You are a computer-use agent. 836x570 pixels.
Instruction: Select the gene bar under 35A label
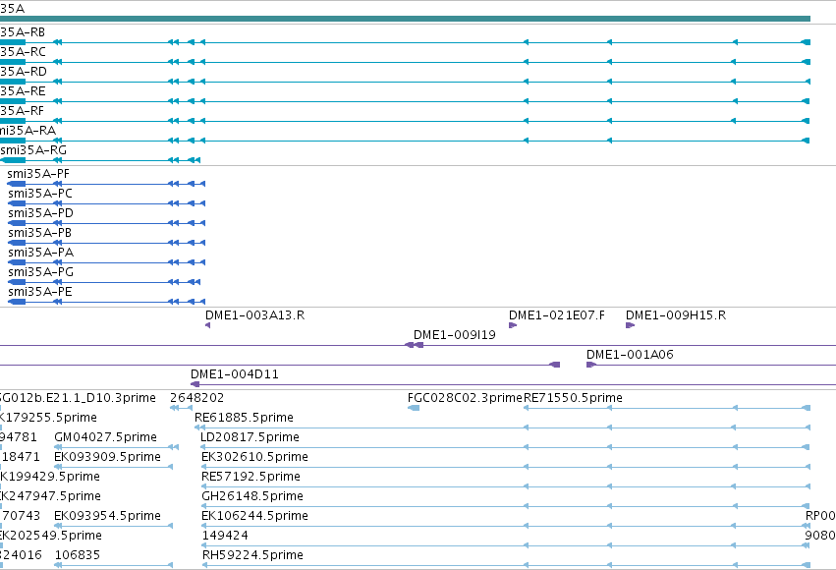[x=405, y=19]
